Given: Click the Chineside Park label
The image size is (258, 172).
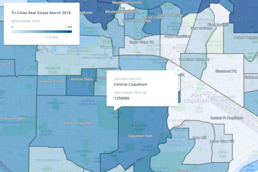Looking at the screenshot, I should click(x=53, y=70).
